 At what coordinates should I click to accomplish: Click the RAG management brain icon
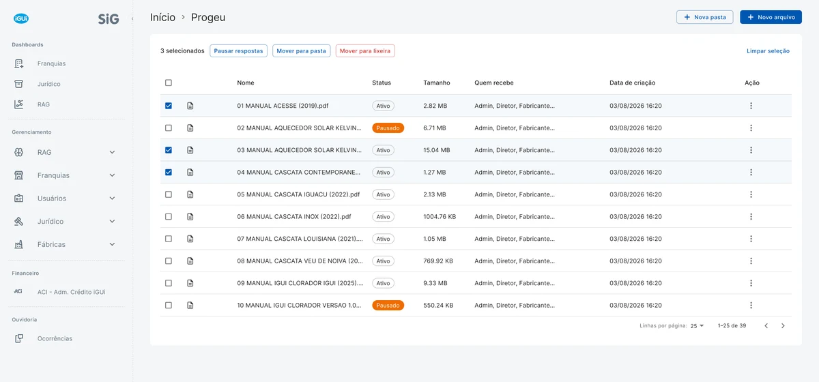point(19,152)
